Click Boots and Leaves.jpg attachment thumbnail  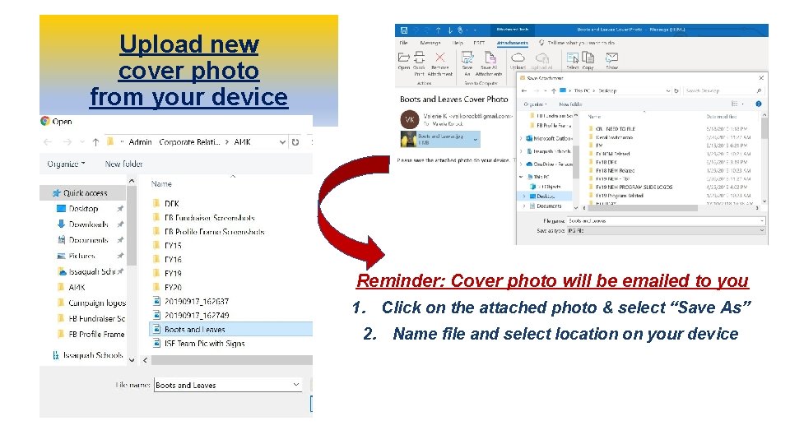[408, 139]
